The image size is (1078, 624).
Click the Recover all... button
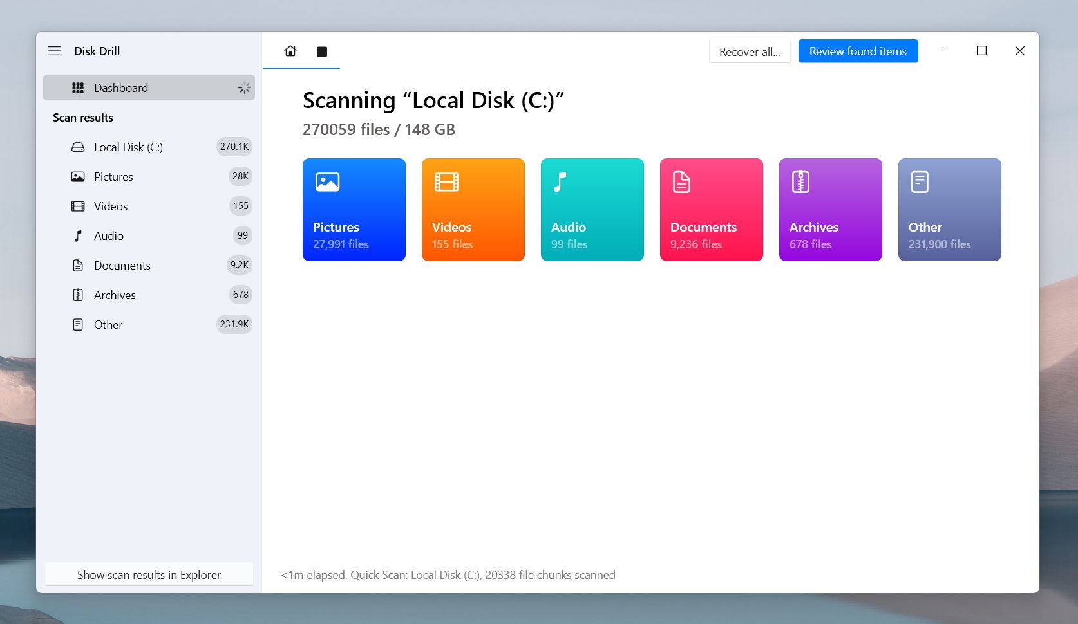click(x=750, y=51)
